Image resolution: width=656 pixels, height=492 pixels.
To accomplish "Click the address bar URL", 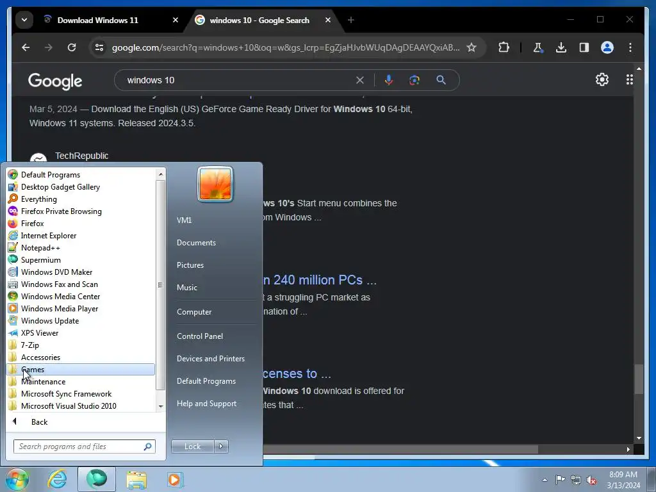I will pyautogui.click(x=285, y=47).
